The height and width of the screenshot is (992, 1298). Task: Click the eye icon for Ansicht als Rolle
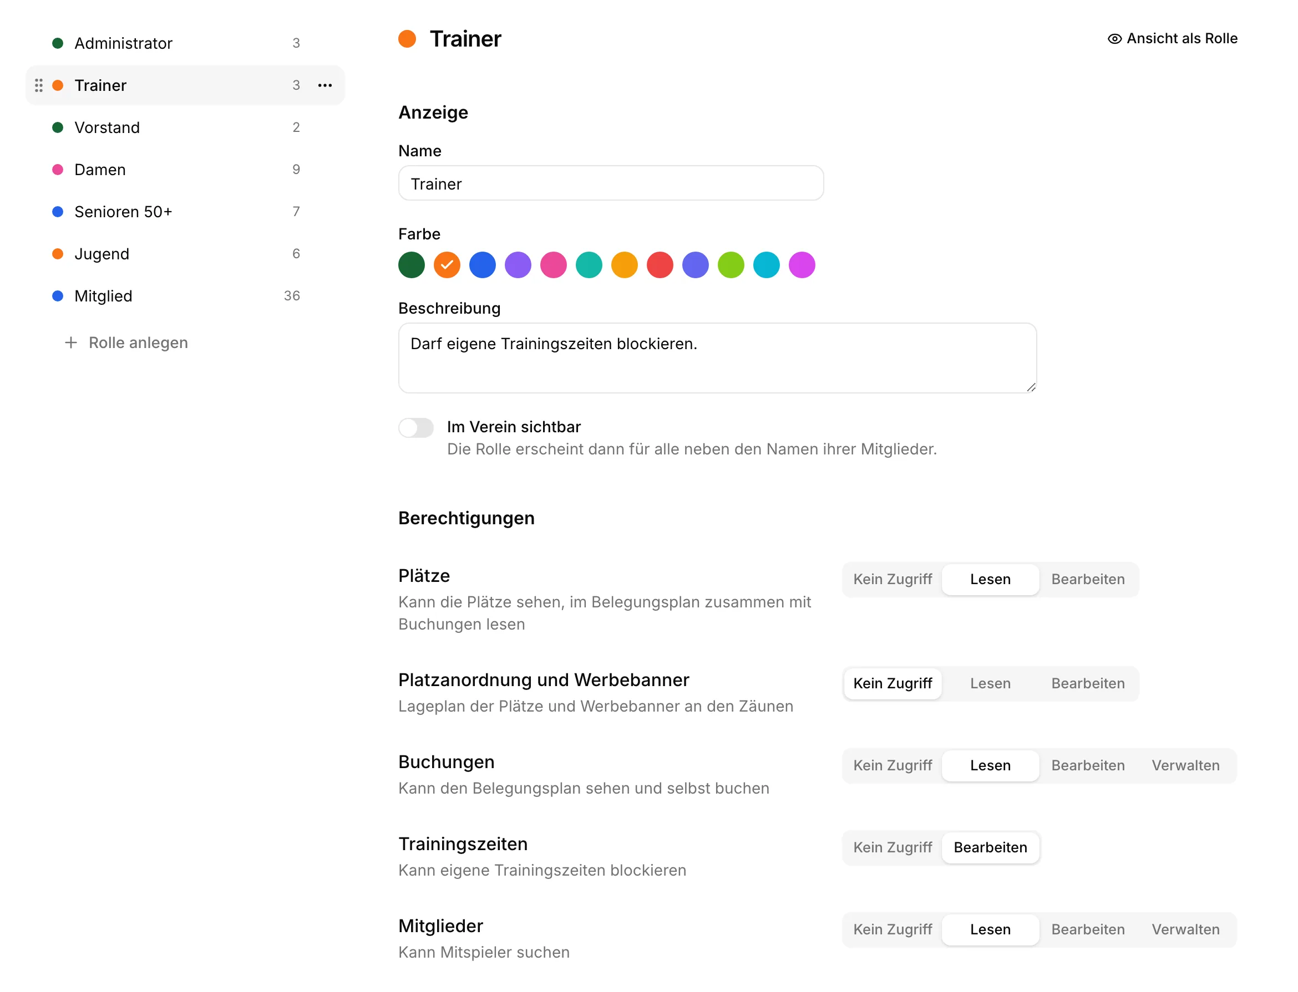pos(1114,38)
